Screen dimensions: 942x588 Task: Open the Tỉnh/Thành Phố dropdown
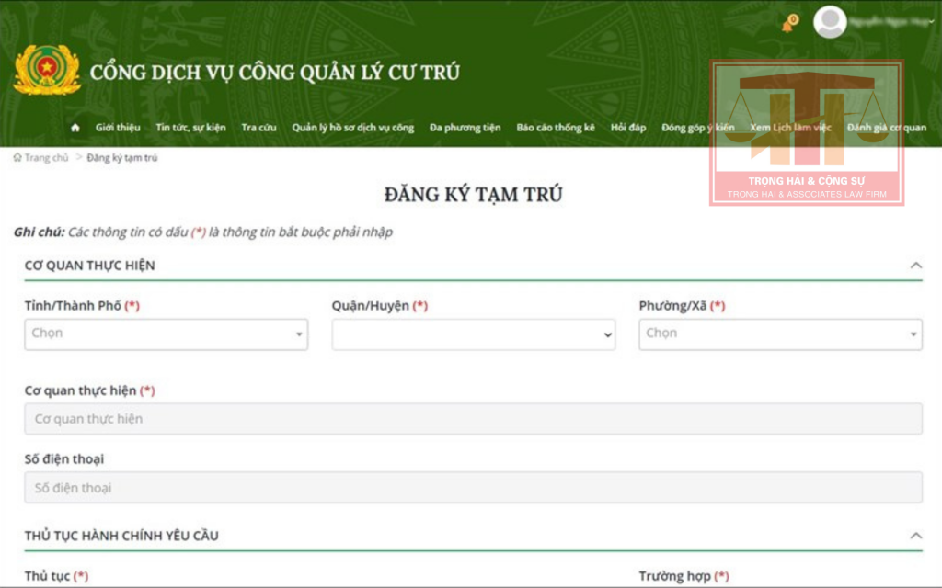point(166,334)
